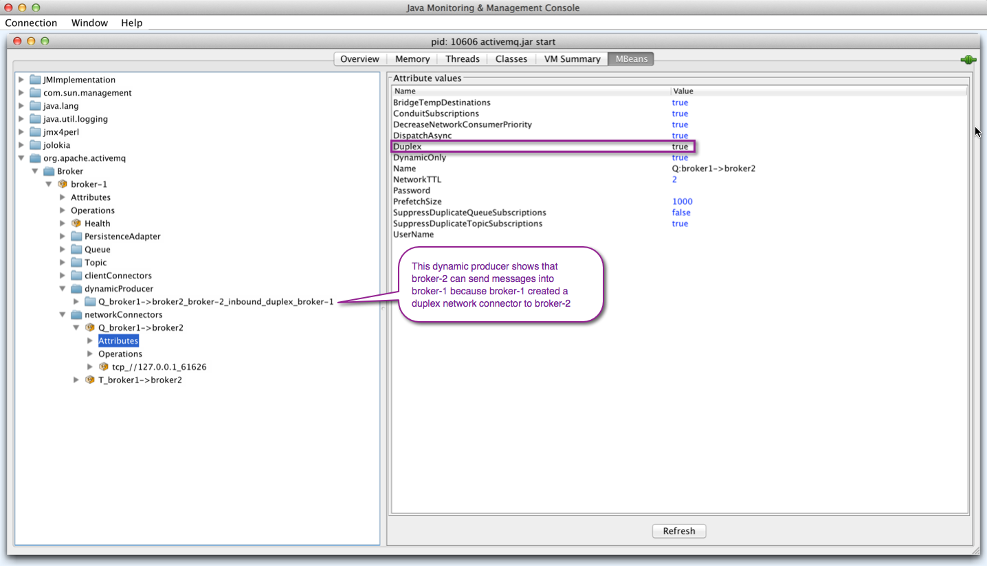
Task: Click the jmx4perl folder icon
Action: [x=35, y=132]
